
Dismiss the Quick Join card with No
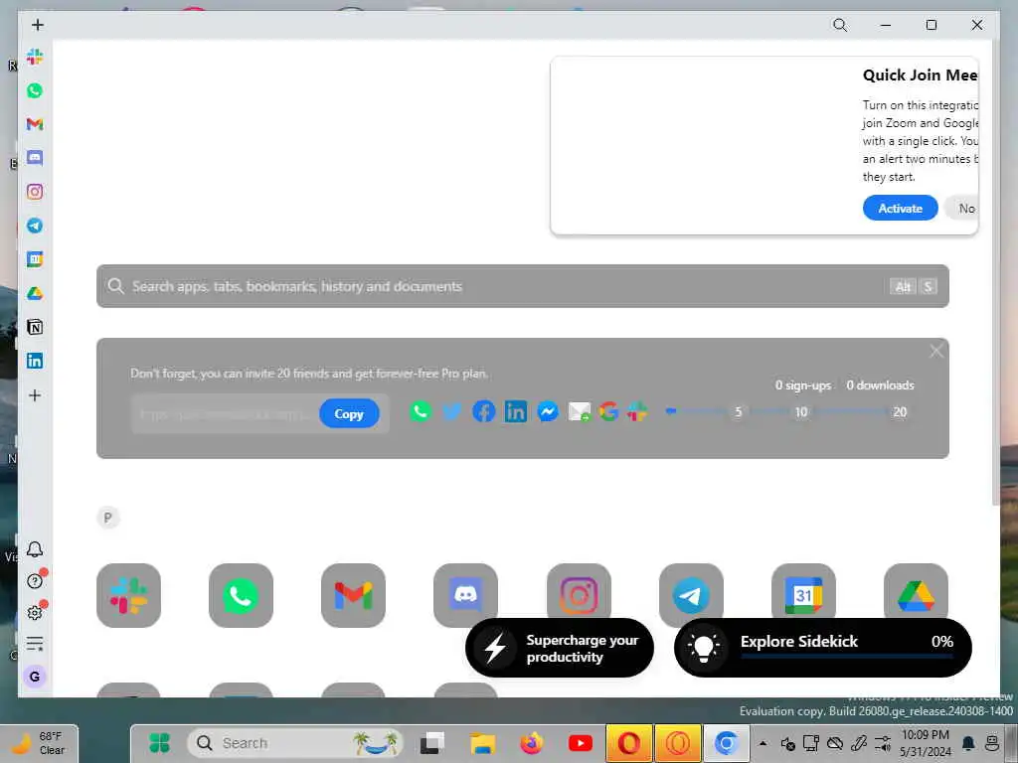coord(964,209)
